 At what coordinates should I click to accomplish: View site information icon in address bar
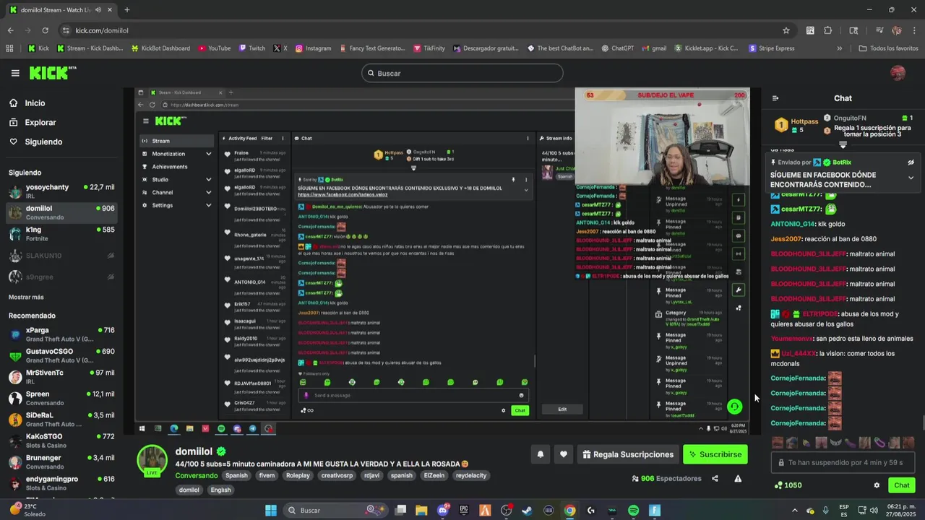tap(66, 30)
